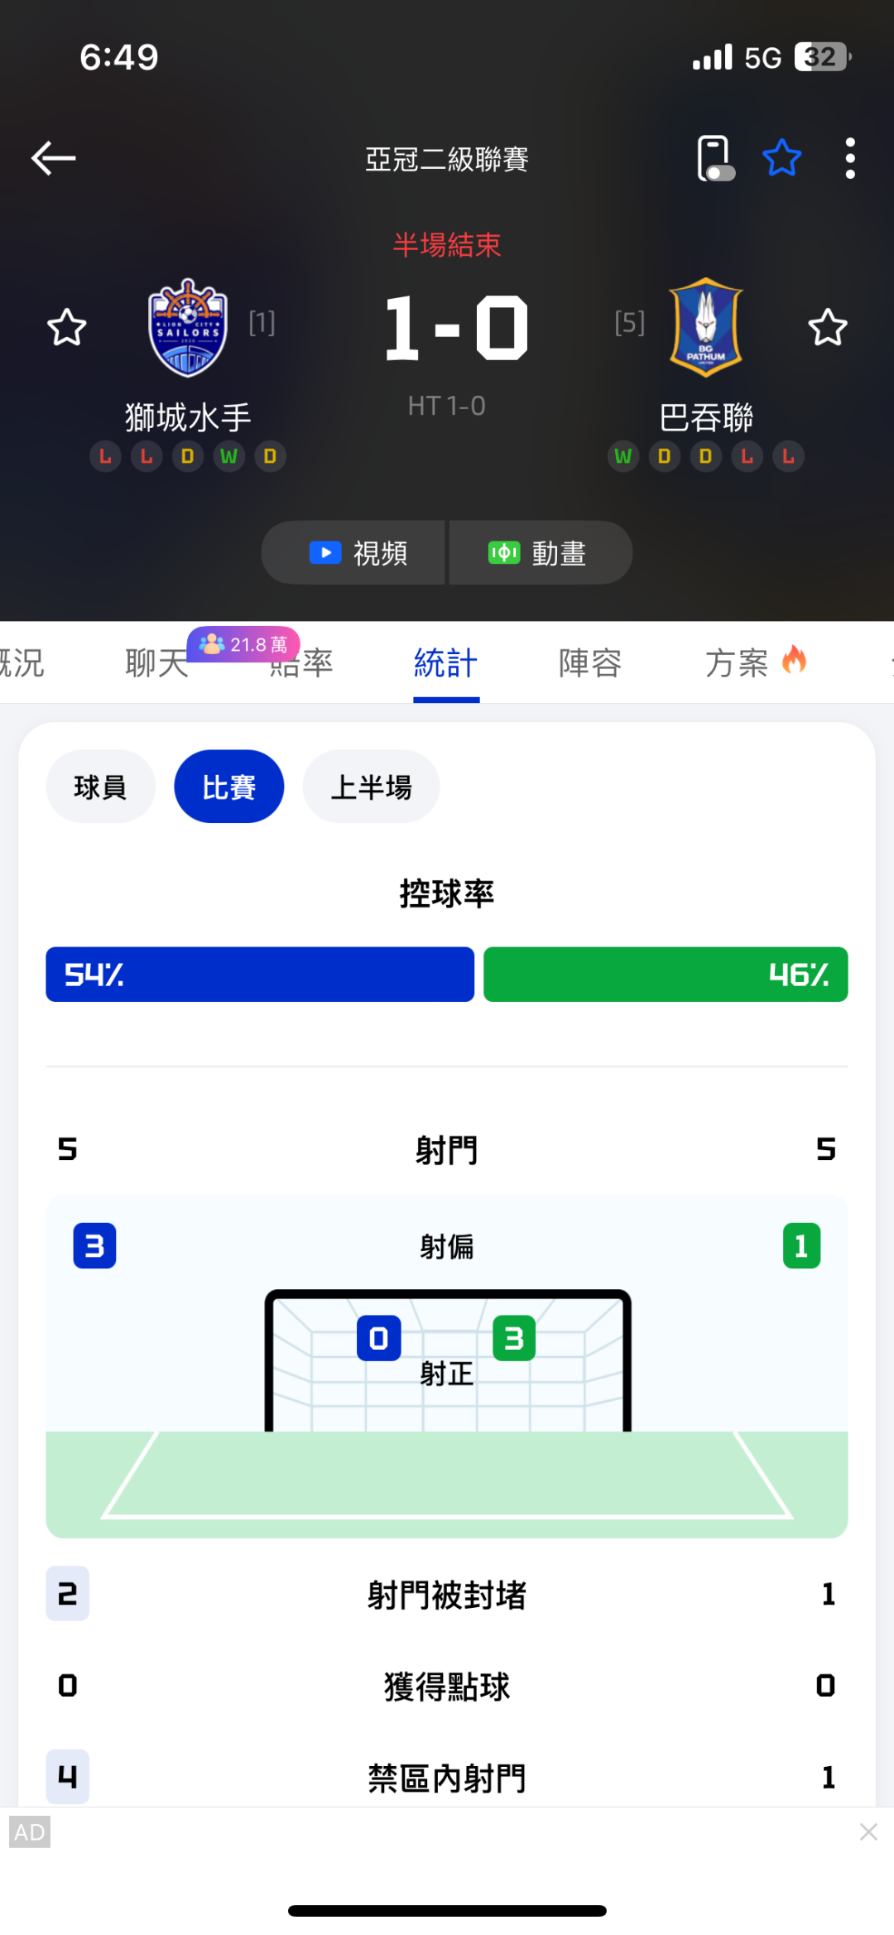Image resolution: width=894 pixels, height=1935 pixels.
Task: Open the BG Pathum team logo
Action: (706, 327)
